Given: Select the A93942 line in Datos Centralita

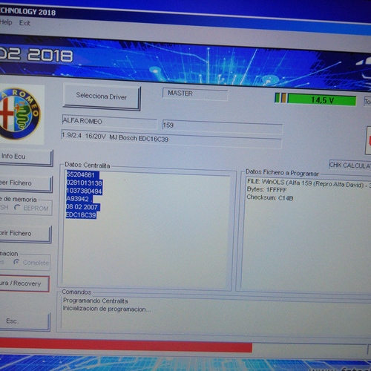Looking at the screenshot, I should pos(79,199).
